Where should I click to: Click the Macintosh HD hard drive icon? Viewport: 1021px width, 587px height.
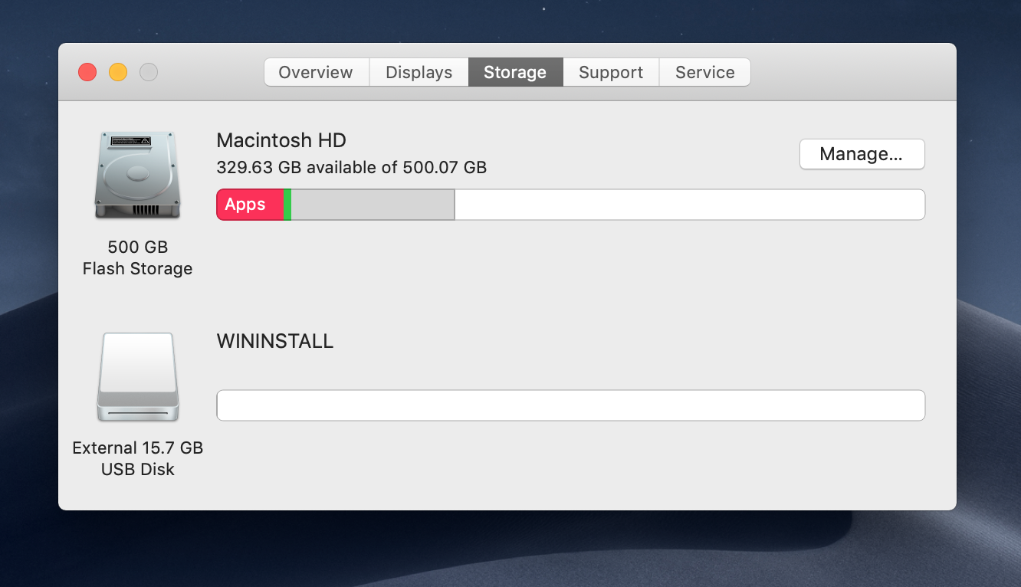point(138,175)
